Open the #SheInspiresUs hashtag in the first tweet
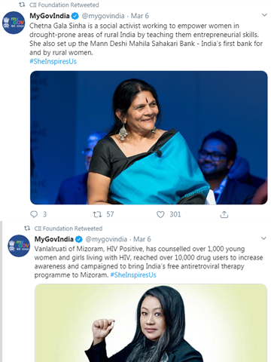Screen dimensions: 271x362 53,62
